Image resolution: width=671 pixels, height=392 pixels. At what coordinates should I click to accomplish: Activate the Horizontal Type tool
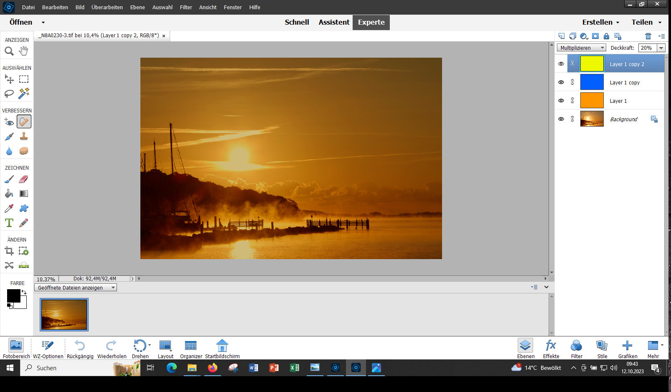pyautogui.click(x=9, y=223)
